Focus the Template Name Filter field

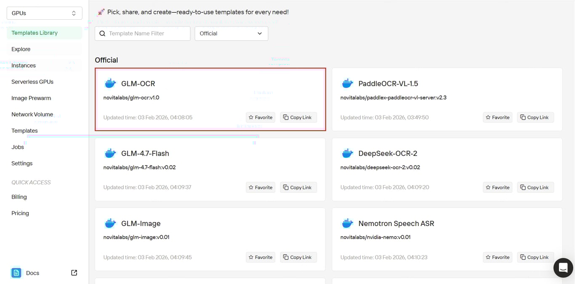147,34
